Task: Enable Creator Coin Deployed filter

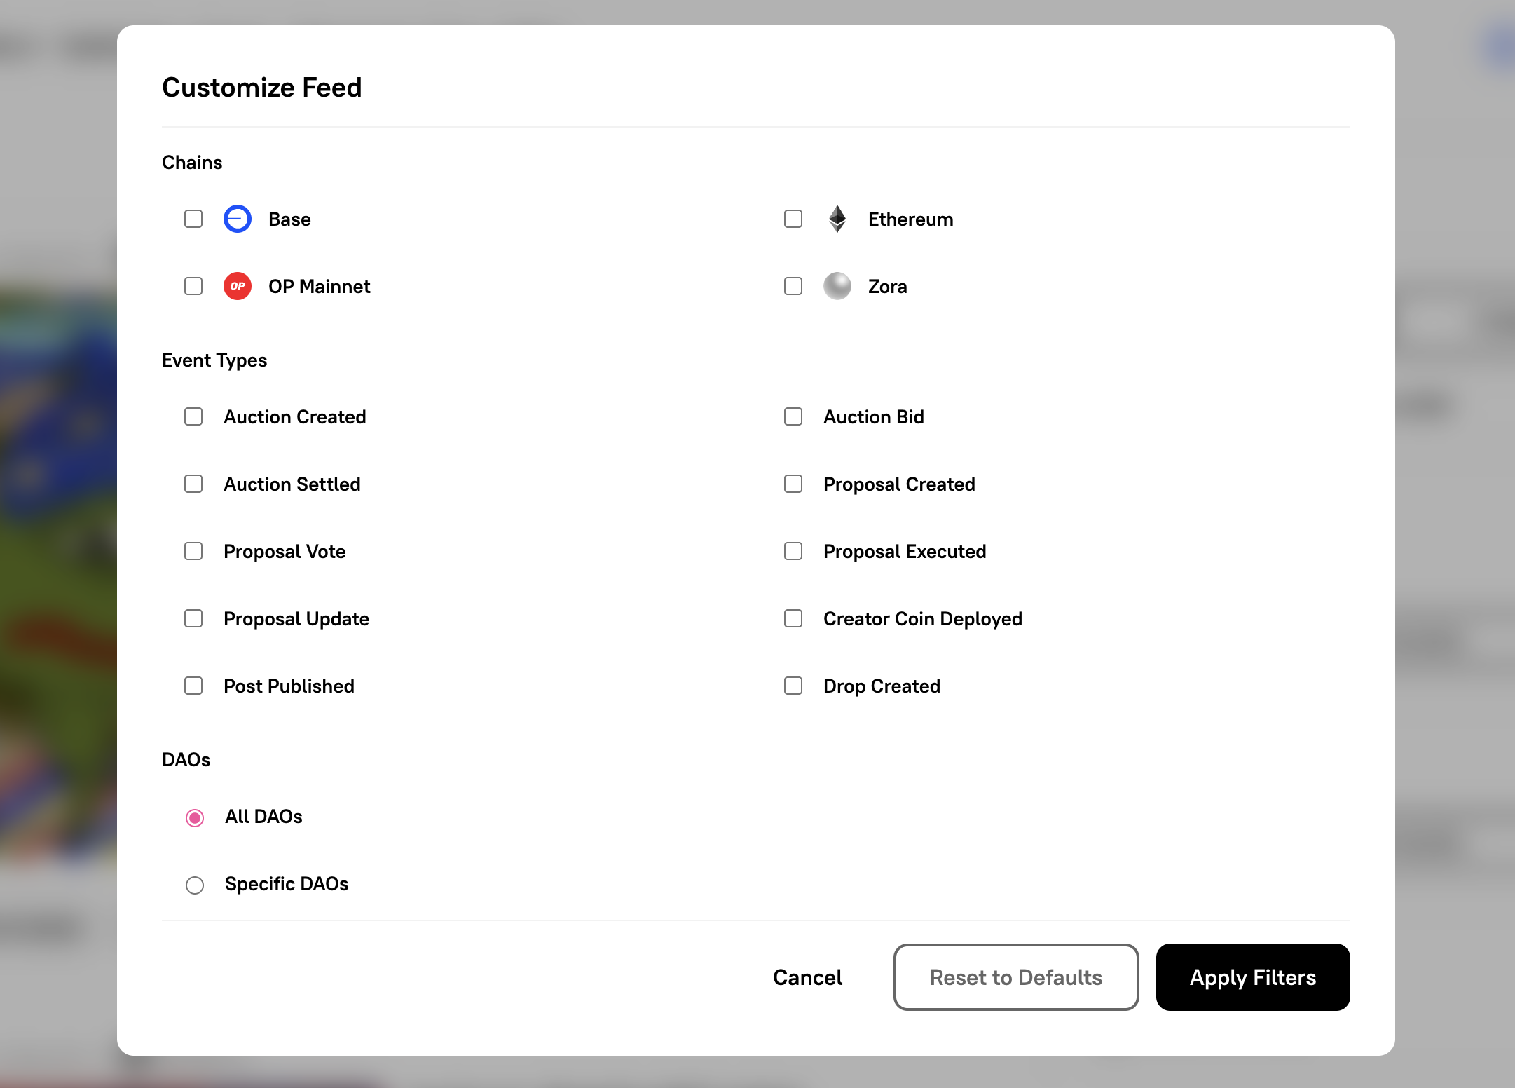Action: pos(793,618)
